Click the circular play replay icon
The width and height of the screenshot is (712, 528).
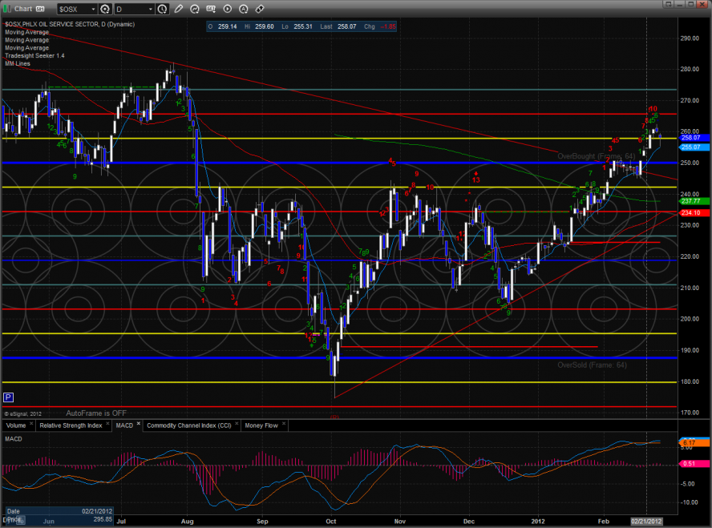click(227, 9)
